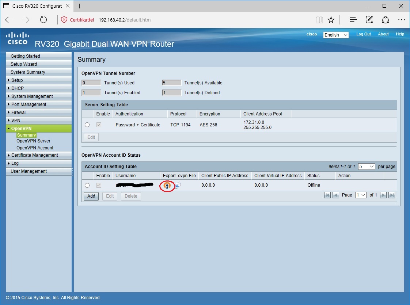Expand Certificate Management menu

[x=39, y=155]
